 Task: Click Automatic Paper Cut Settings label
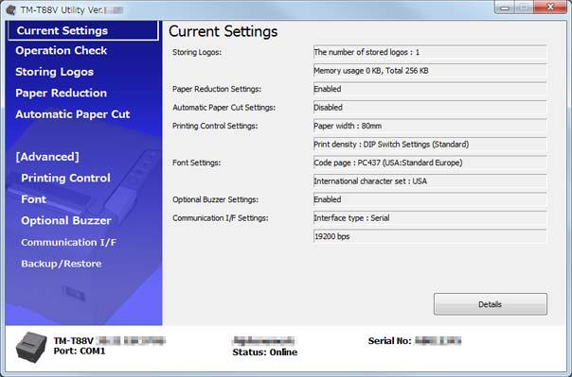click(x=224, y=108)
